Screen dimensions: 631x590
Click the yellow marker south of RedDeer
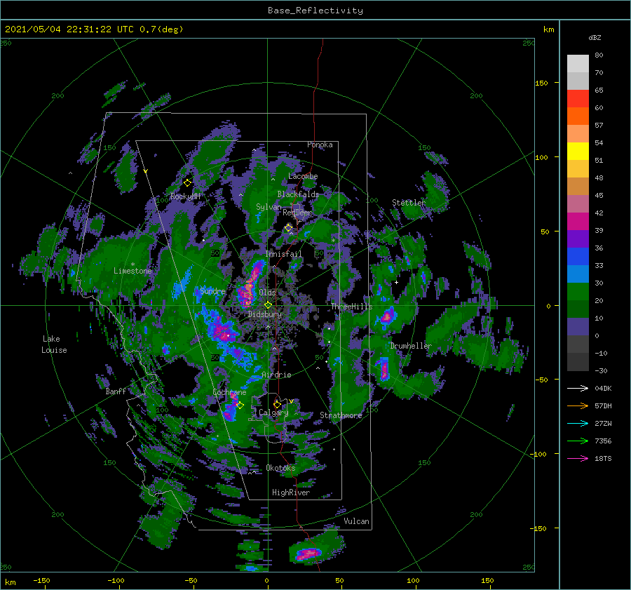coord(288,228)
